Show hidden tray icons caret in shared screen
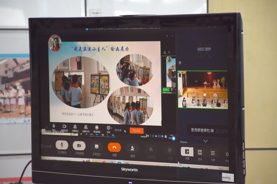This screenshot has height=184, width=277. click(150, 136)
